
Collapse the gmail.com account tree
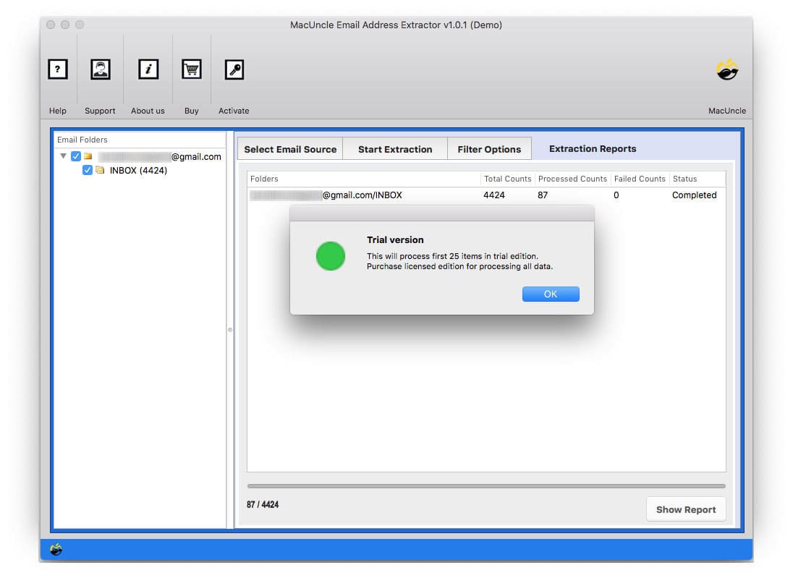click(x=64, y=156)
